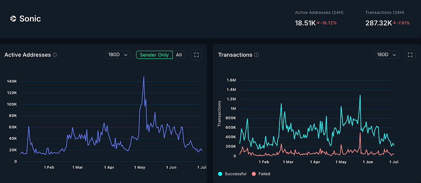Toggle the Successful series in legend

233,174
